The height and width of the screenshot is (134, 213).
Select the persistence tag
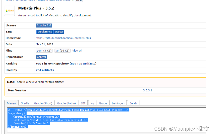45,32
